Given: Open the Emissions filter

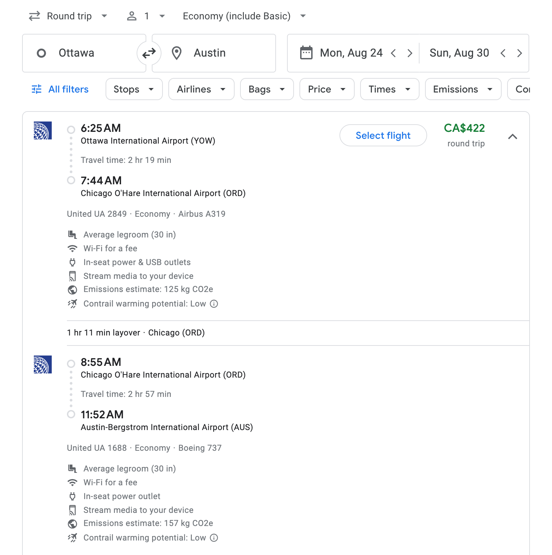Looking at the screenshot, I should 463,89.
